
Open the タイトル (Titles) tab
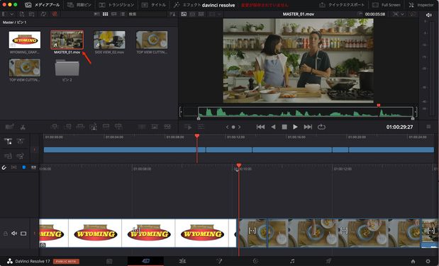pyautogui.click(x=154, y=5)
